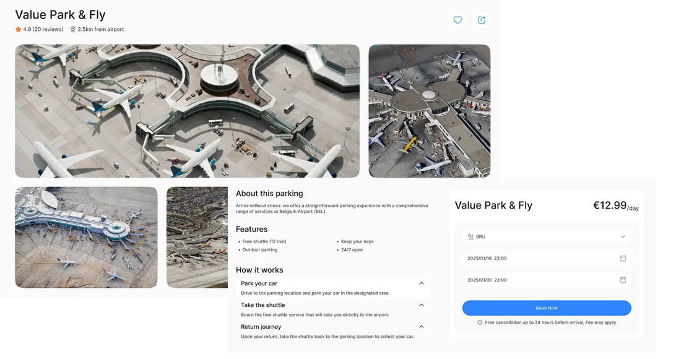Click the heart icon to favorite this parking

point(458,20)
